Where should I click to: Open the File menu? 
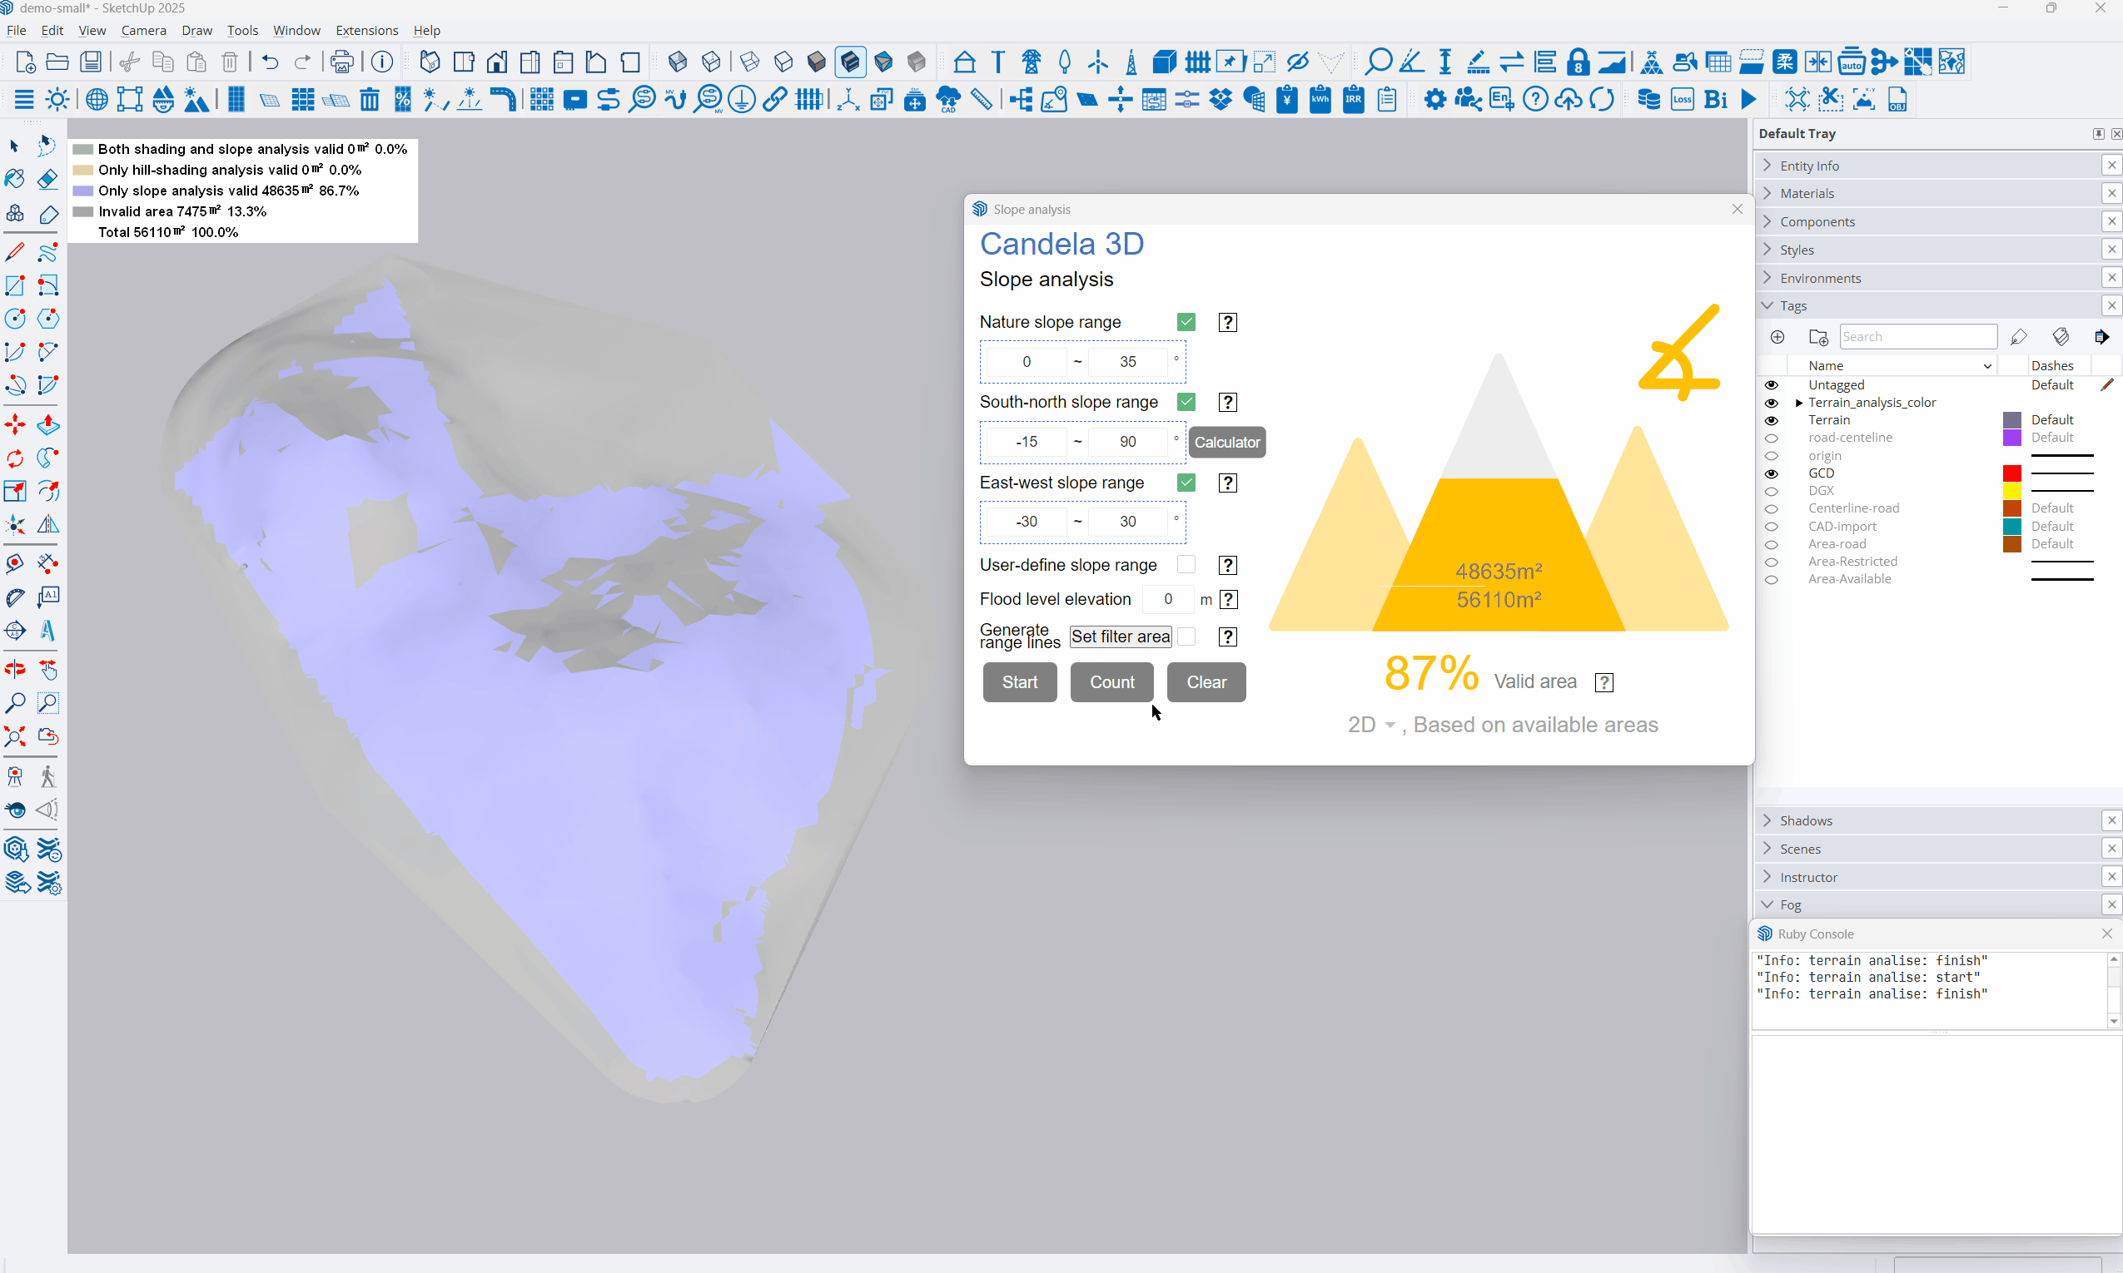tap(17, 30)
